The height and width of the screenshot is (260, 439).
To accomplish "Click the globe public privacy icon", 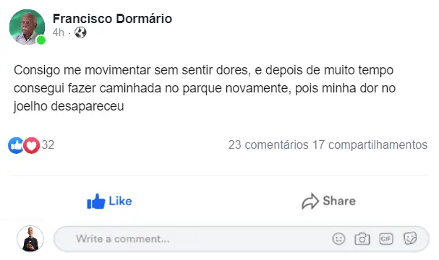I will point(80,32).
